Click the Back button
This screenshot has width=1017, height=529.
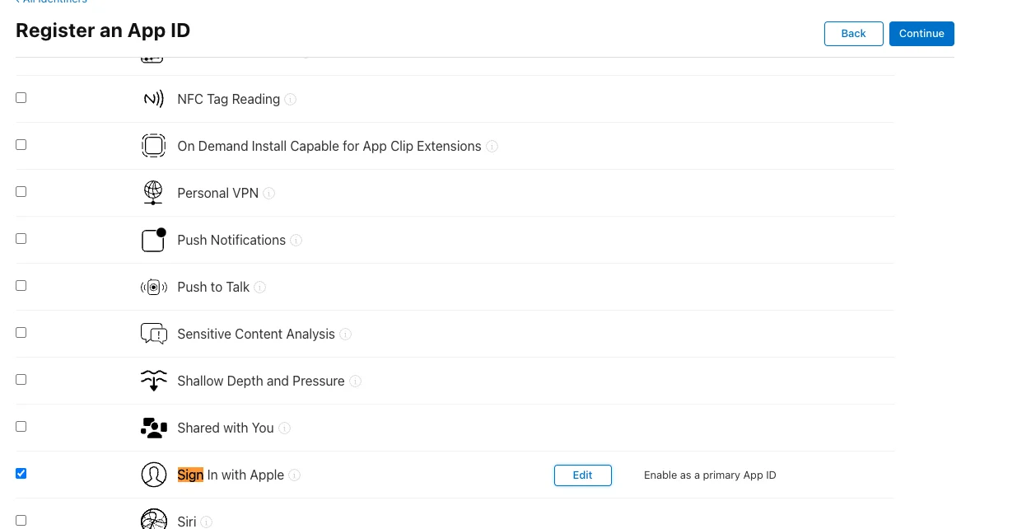(853, 34)
